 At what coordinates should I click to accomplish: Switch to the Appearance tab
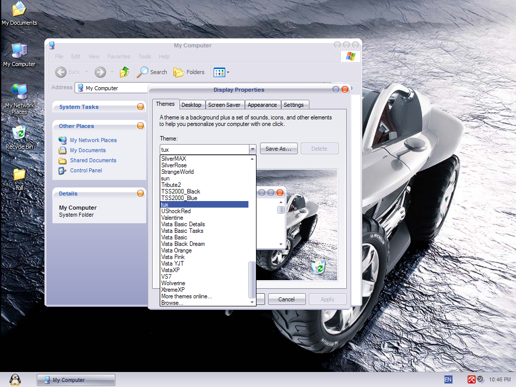262,105
